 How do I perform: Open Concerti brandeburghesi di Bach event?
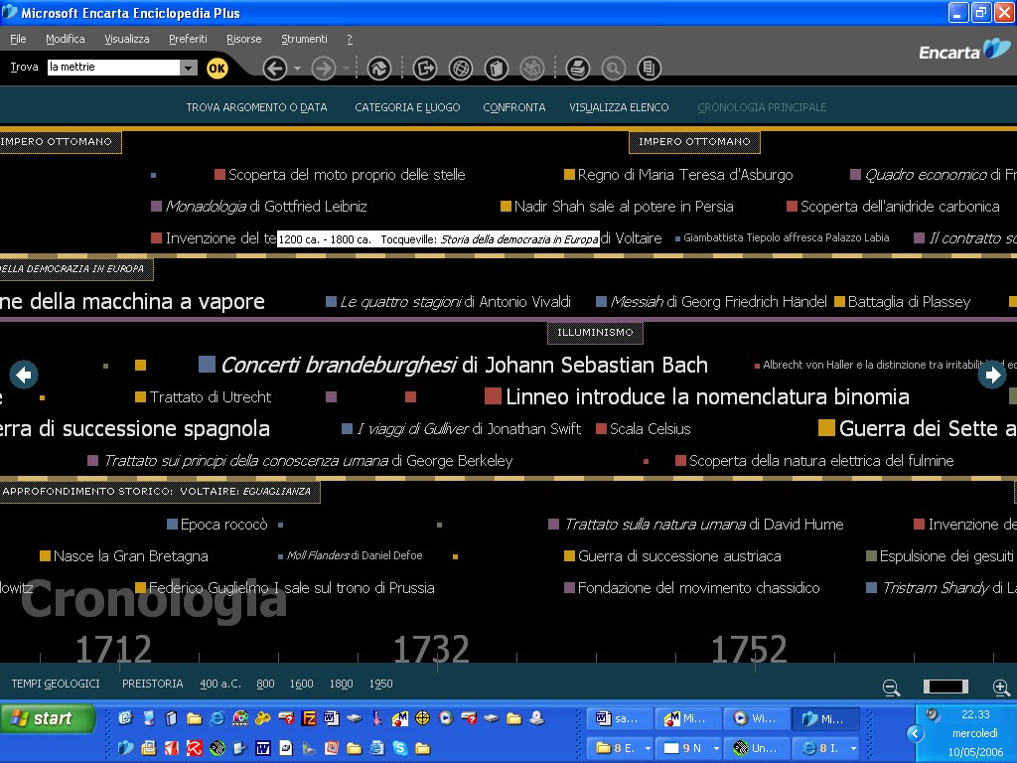pyautogui.click(x=453, y=365)
